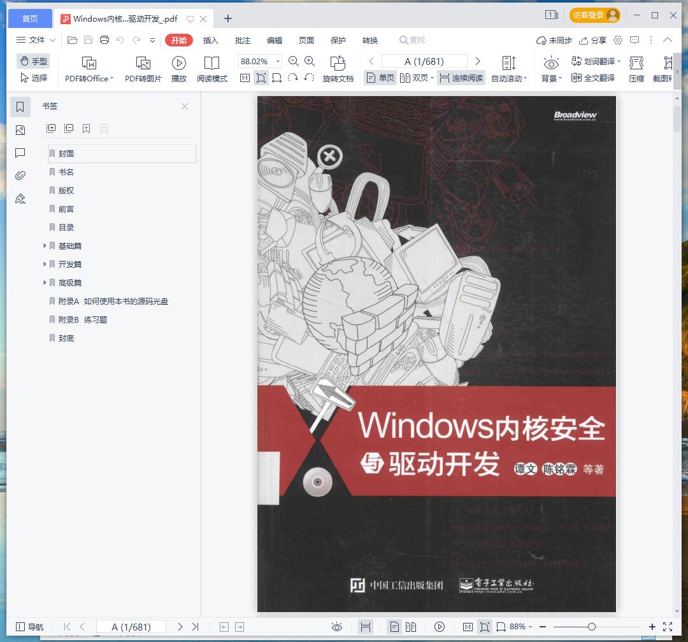Viewport: 688px width, 642px height.
Task: Expand the 高级篇 bookmark
Action: 45,283
